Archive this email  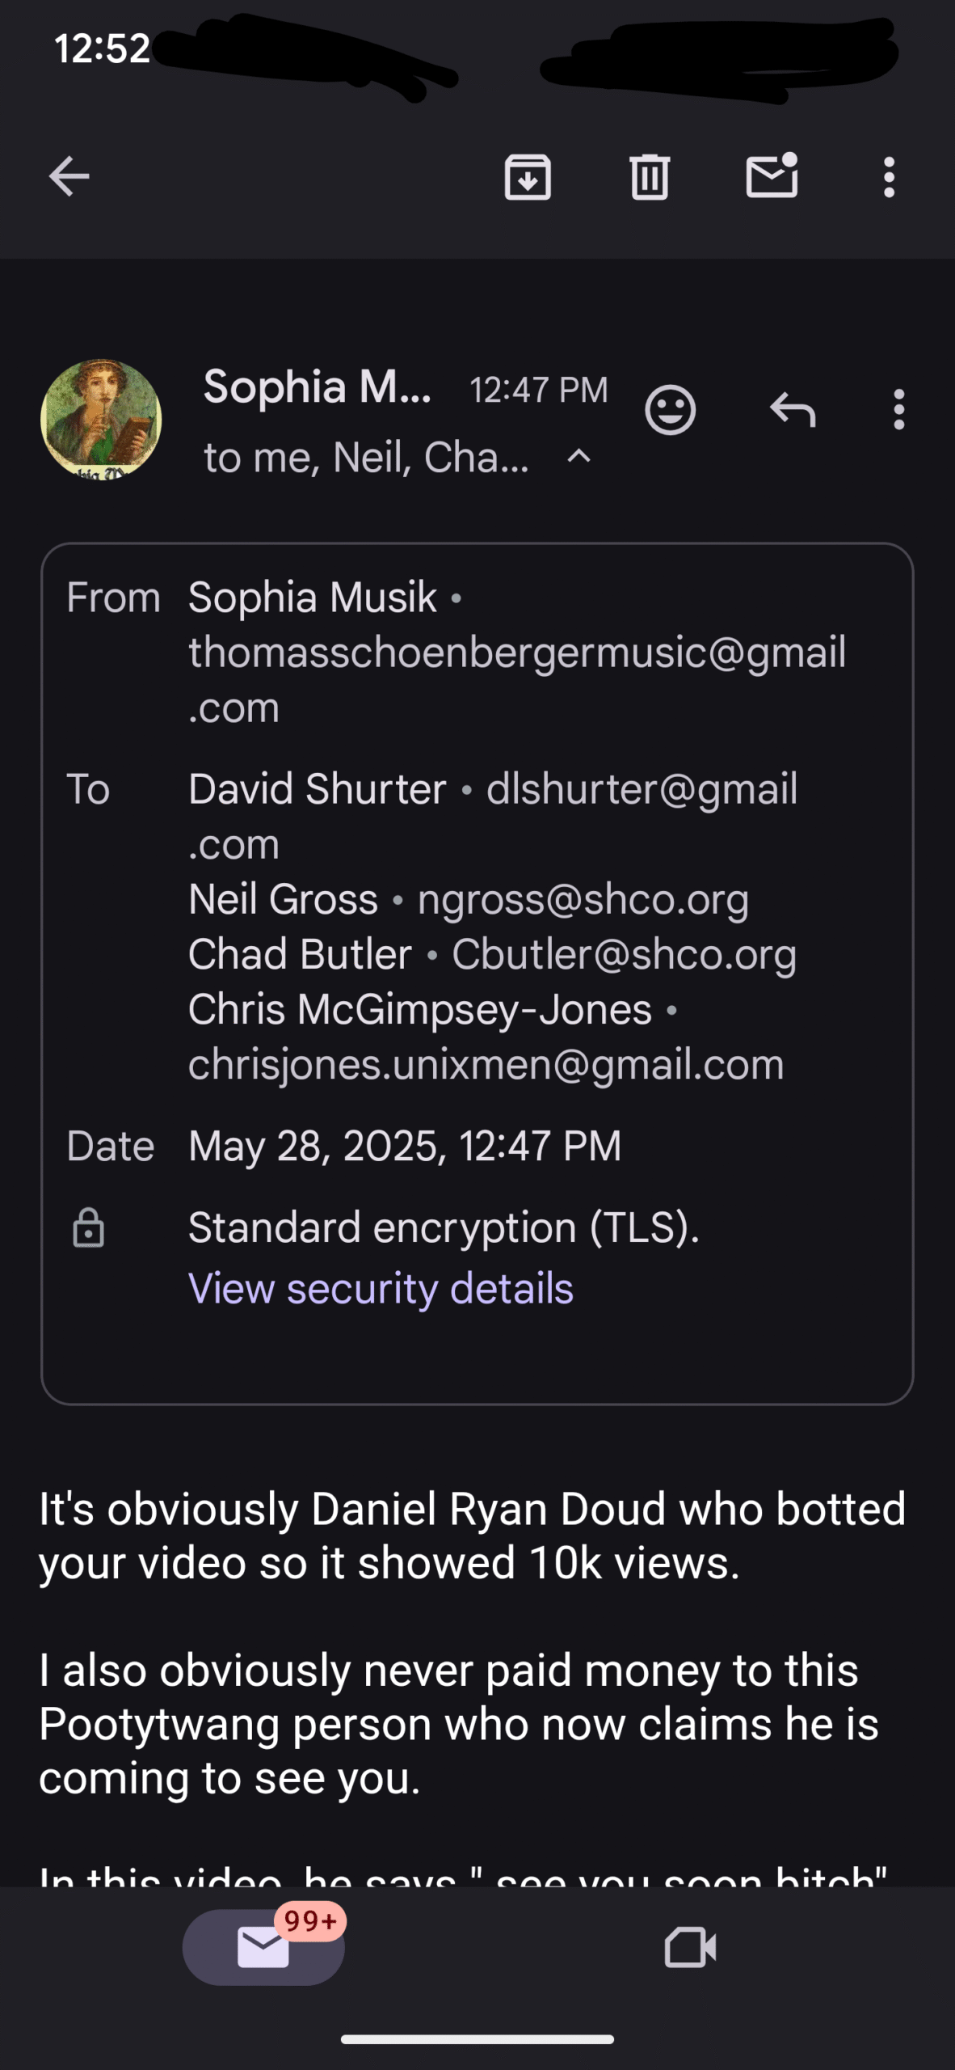(x=528, y=176)
